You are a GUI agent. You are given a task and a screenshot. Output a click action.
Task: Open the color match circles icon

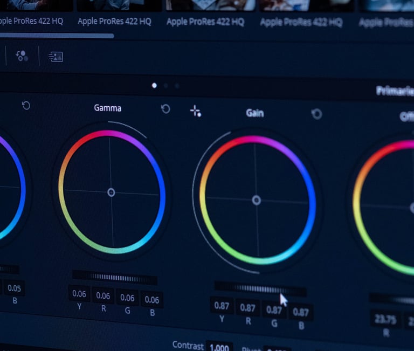pos(22,56)
